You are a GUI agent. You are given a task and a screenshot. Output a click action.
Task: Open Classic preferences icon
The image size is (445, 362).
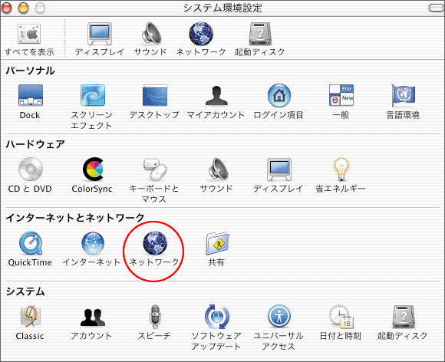tap(31, 317)
